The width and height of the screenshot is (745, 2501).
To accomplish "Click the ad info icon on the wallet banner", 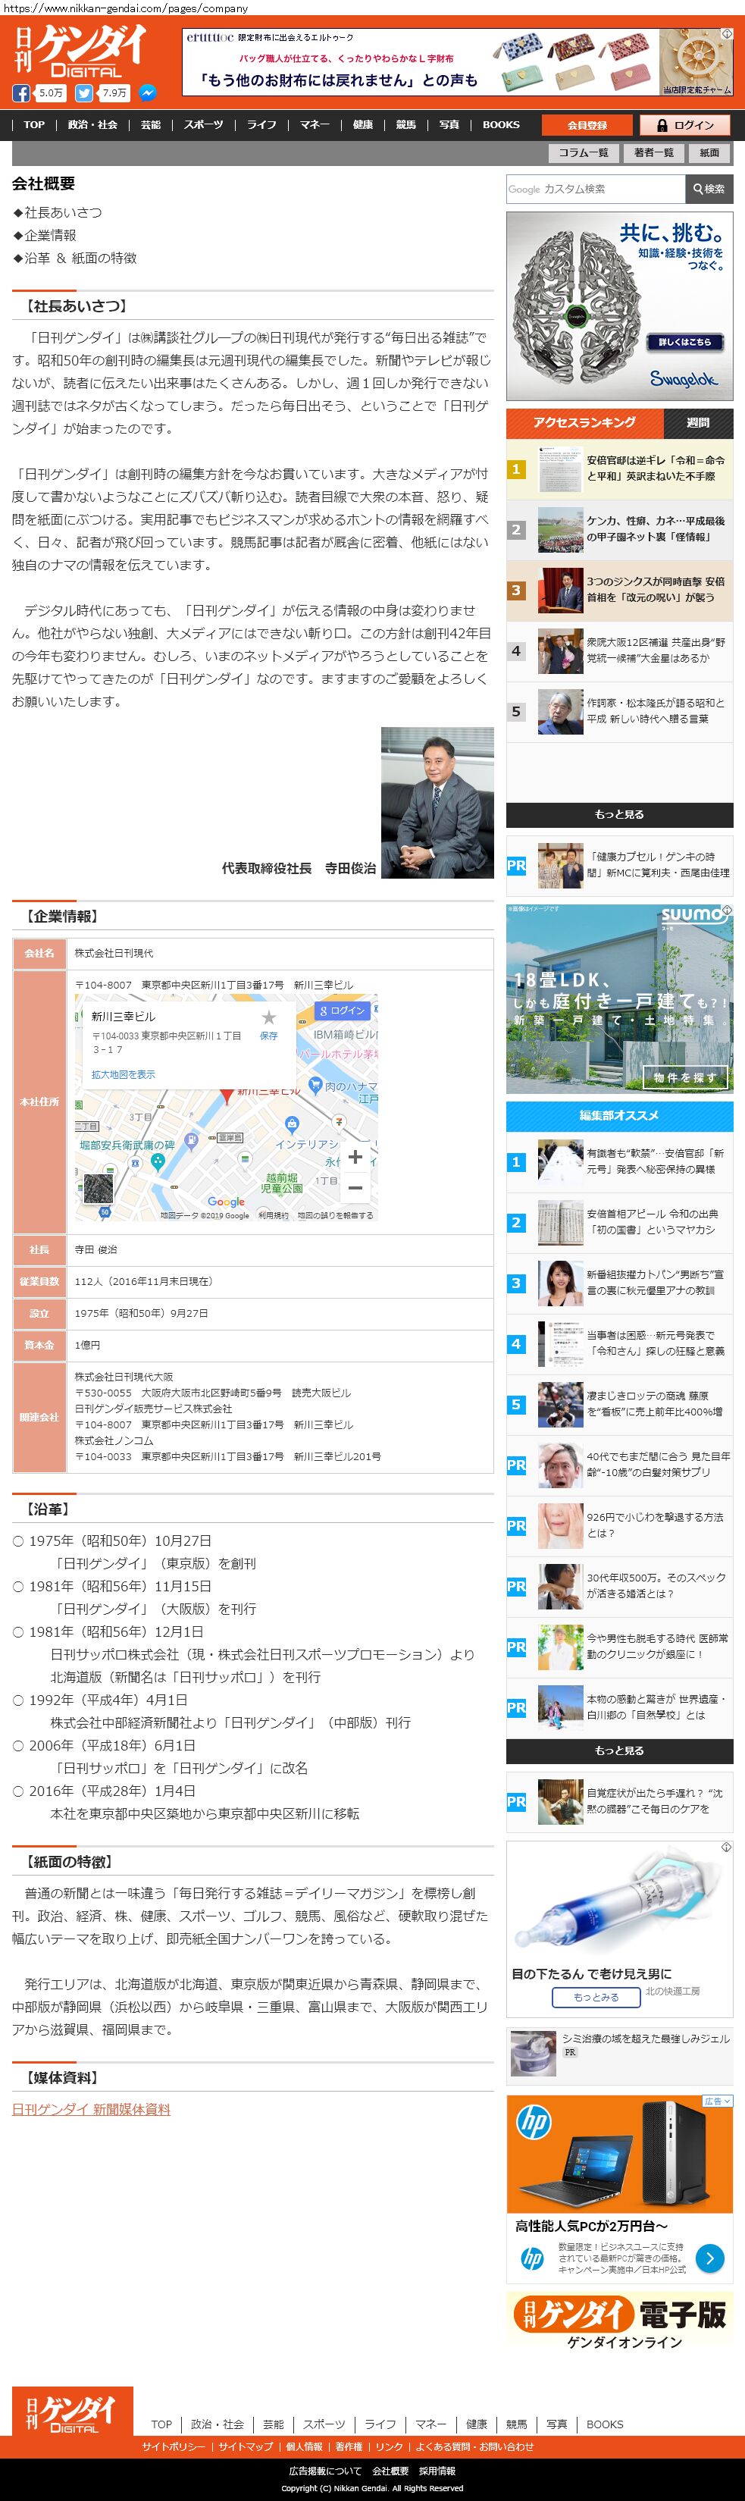I will coord(727,34).
